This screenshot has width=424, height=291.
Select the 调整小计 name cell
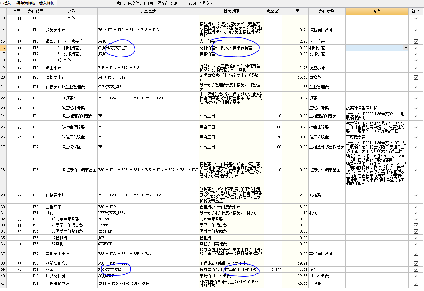pyautogui.click(x=71, y=68)
